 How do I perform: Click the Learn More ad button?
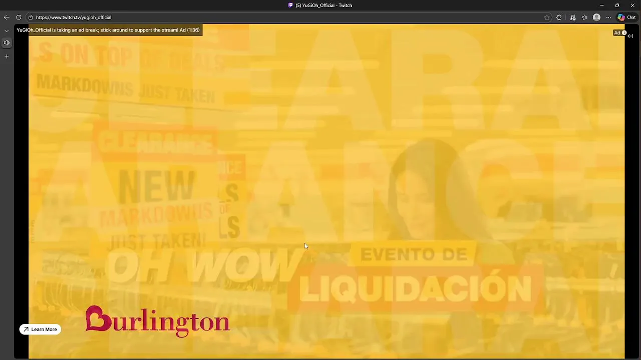coord(40,329)
